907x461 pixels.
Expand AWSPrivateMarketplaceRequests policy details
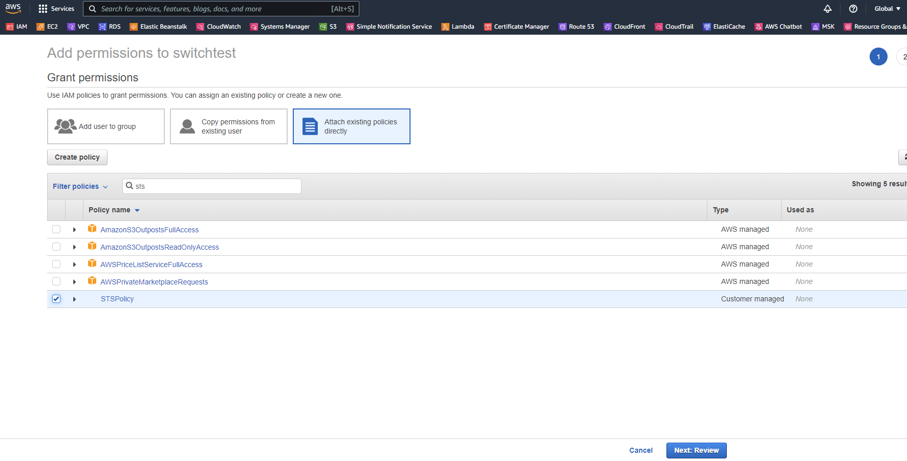coord(74,282)
